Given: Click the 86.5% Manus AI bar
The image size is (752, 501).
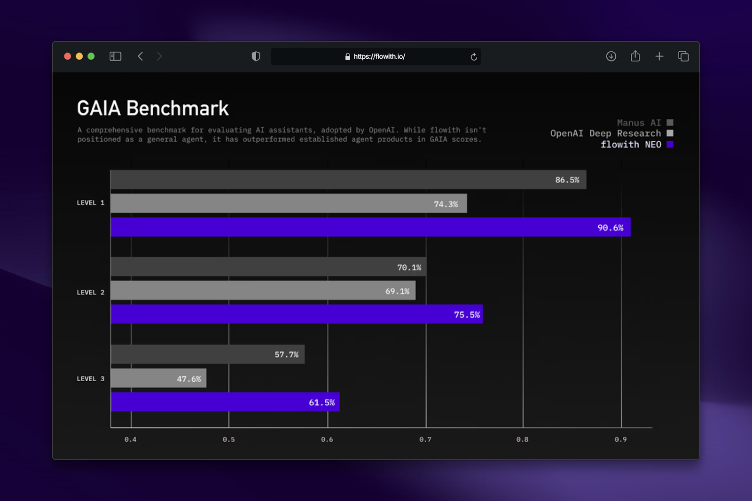Looking at the screenshot, I should tap(348, 180).
